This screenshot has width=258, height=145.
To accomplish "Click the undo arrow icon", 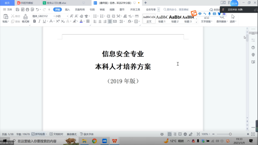I will coord(37,10).
